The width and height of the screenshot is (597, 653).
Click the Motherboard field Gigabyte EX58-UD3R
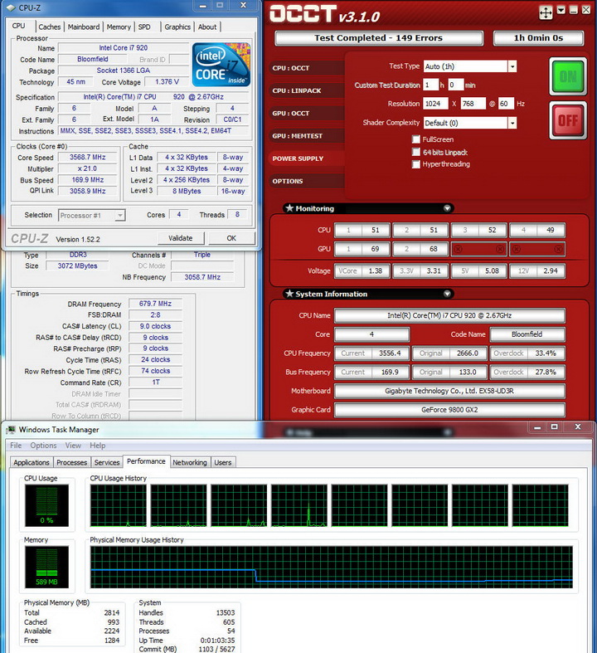point(449,391)
